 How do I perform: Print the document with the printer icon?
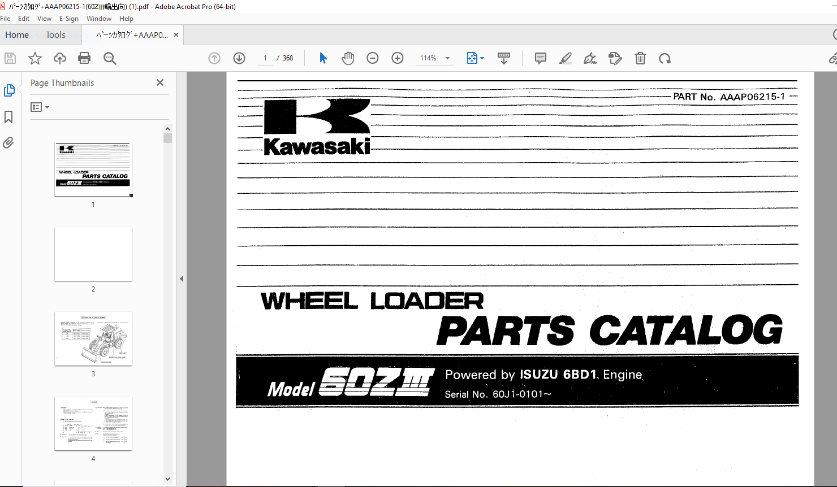[84, 58]
